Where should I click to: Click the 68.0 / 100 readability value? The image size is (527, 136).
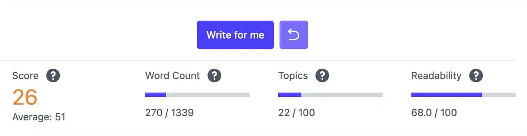434,113
